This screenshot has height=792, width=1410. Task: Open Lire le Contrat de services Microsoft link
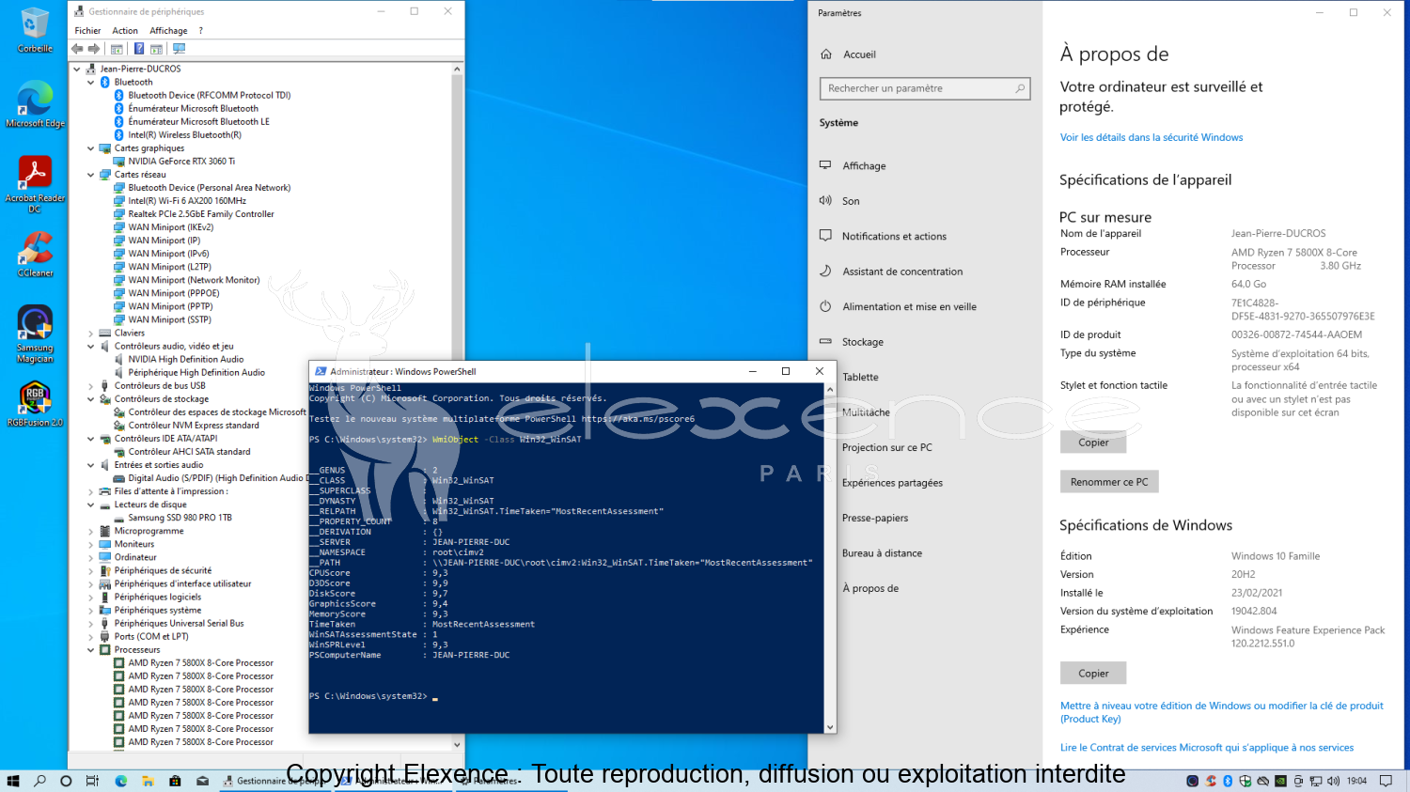pyautogui.click(x=1207, y=748)
